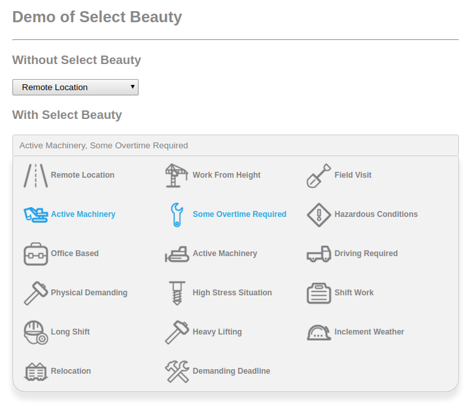Select the Demanding Deadline label

231,371
